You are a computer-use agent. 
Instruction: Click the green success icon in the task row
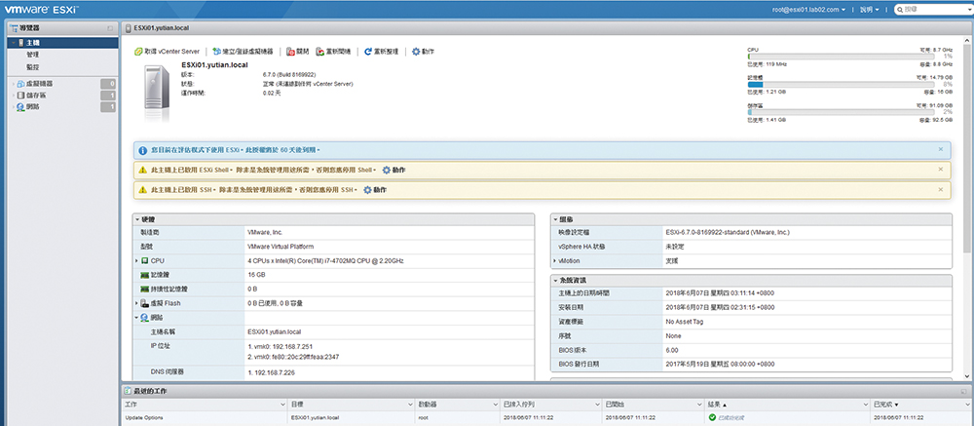pyautogui.click(x=713, y=417)
